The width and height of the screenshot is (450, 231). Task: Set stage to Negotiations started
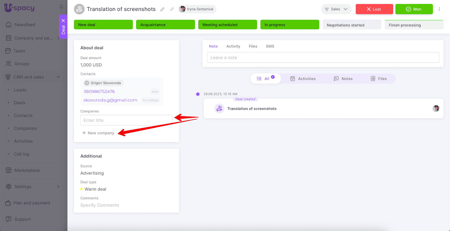pos(352,25)
